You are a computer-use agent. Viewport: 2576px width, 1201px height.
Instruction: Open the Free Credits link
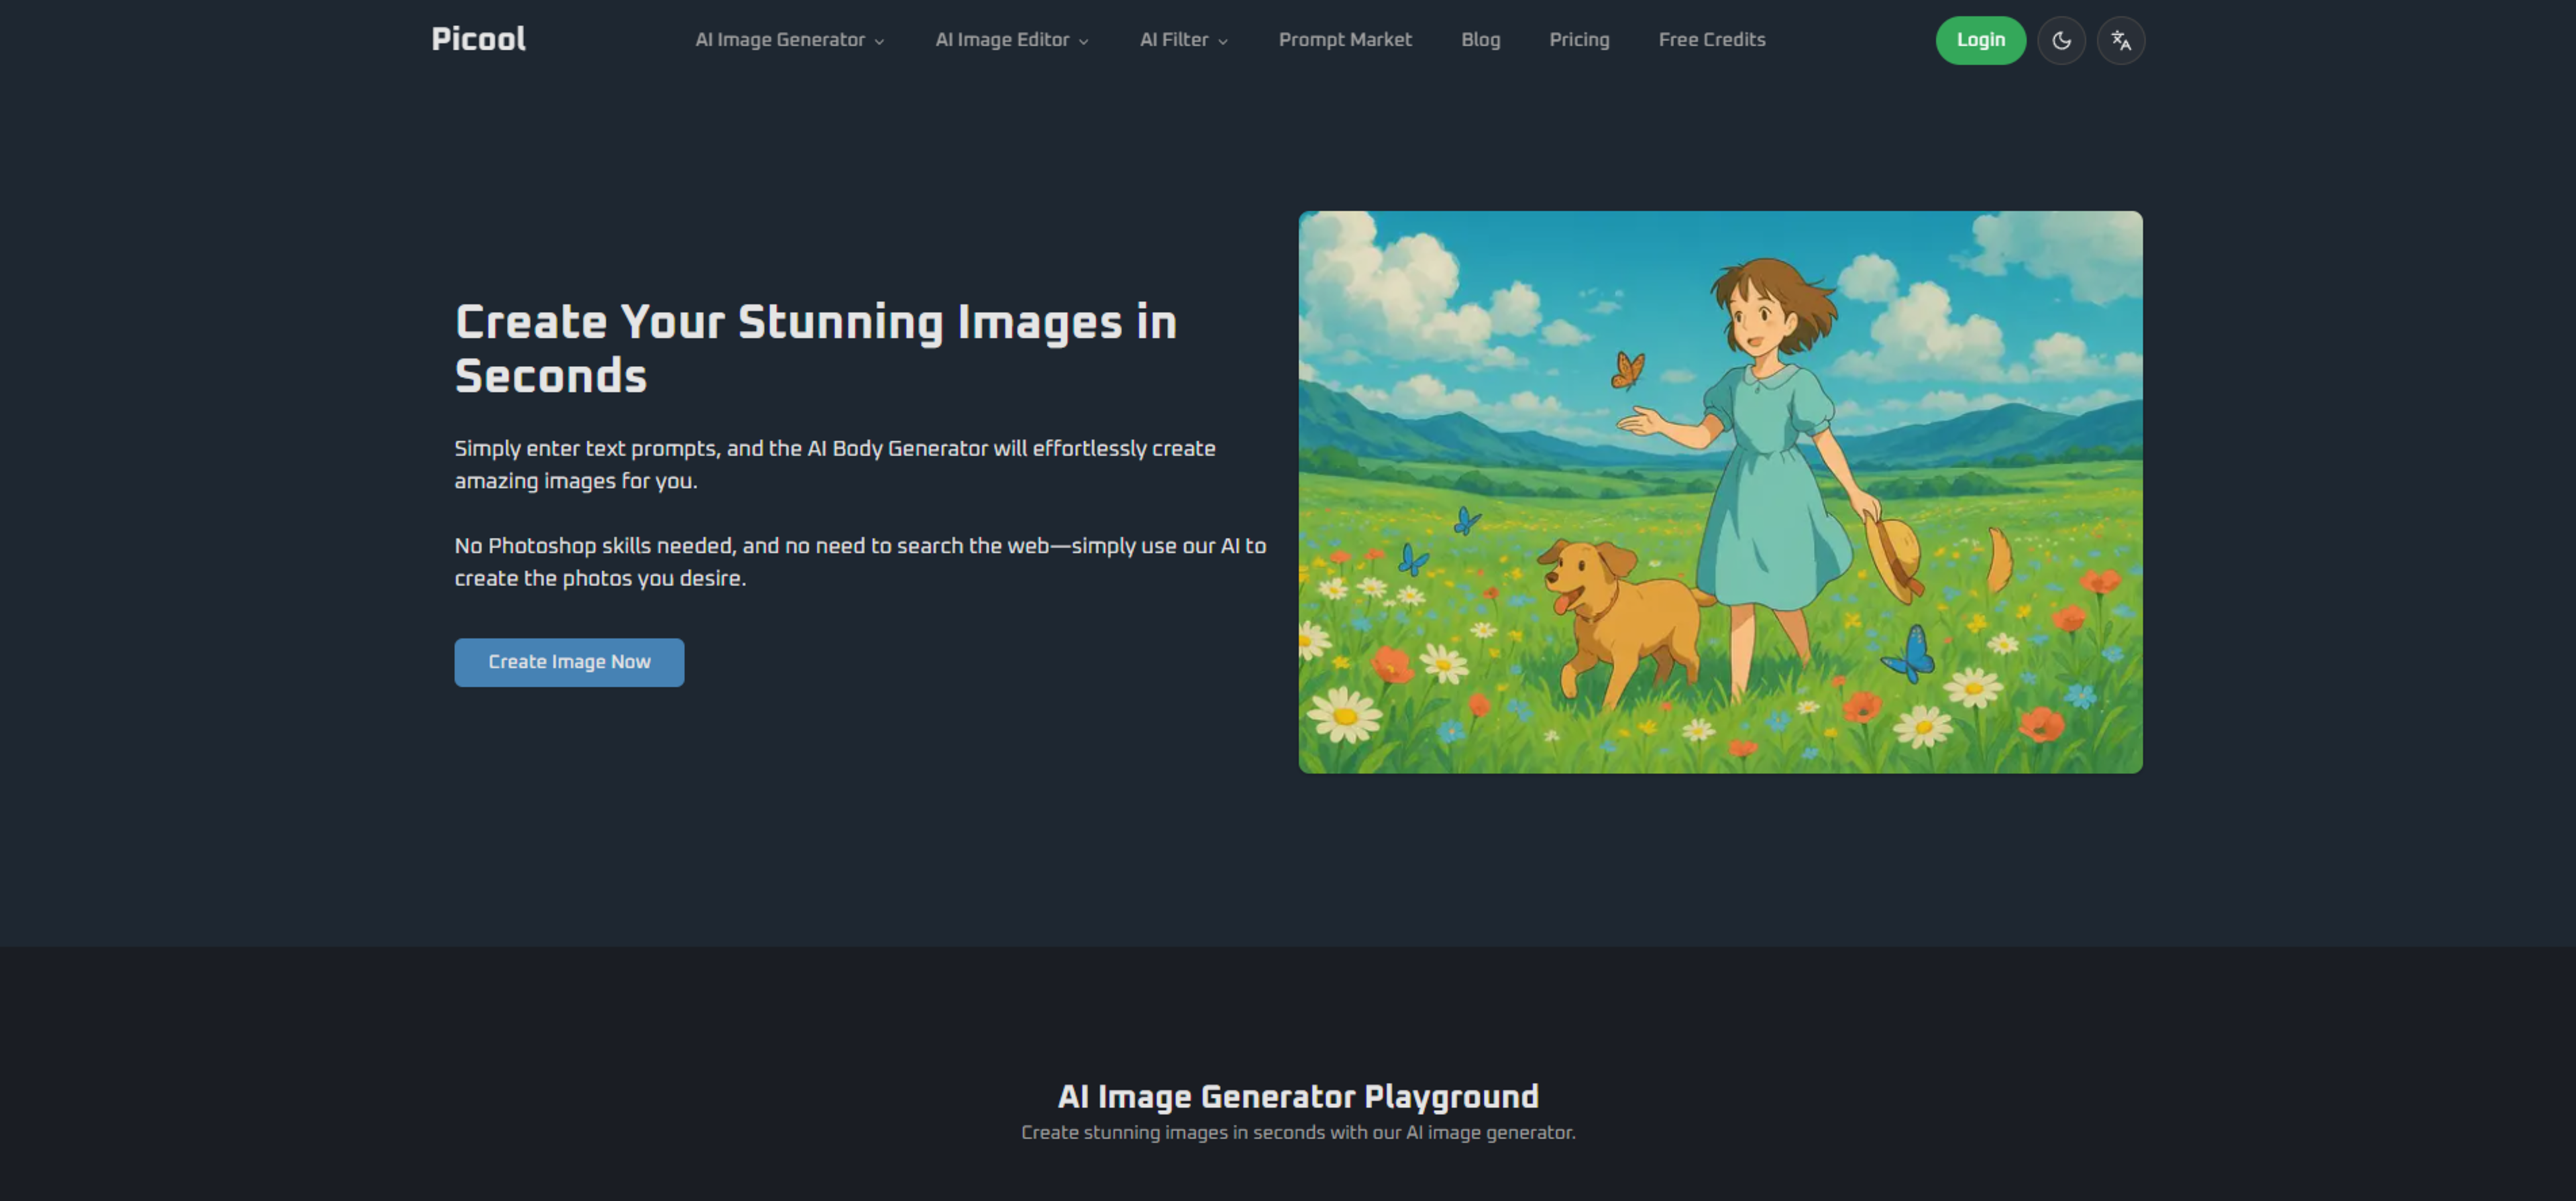tap(1711, 40)
